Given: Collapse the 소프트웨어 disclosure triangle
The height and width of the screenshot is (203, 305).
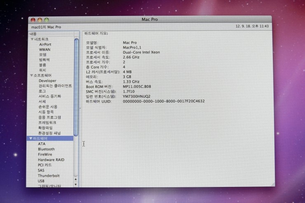Looking at the screenshot, I should (32, 76).
